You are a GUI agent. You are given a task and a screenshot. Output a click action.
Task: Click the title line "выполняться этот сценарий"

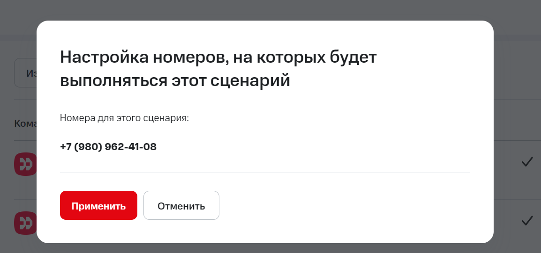[175, 80]
